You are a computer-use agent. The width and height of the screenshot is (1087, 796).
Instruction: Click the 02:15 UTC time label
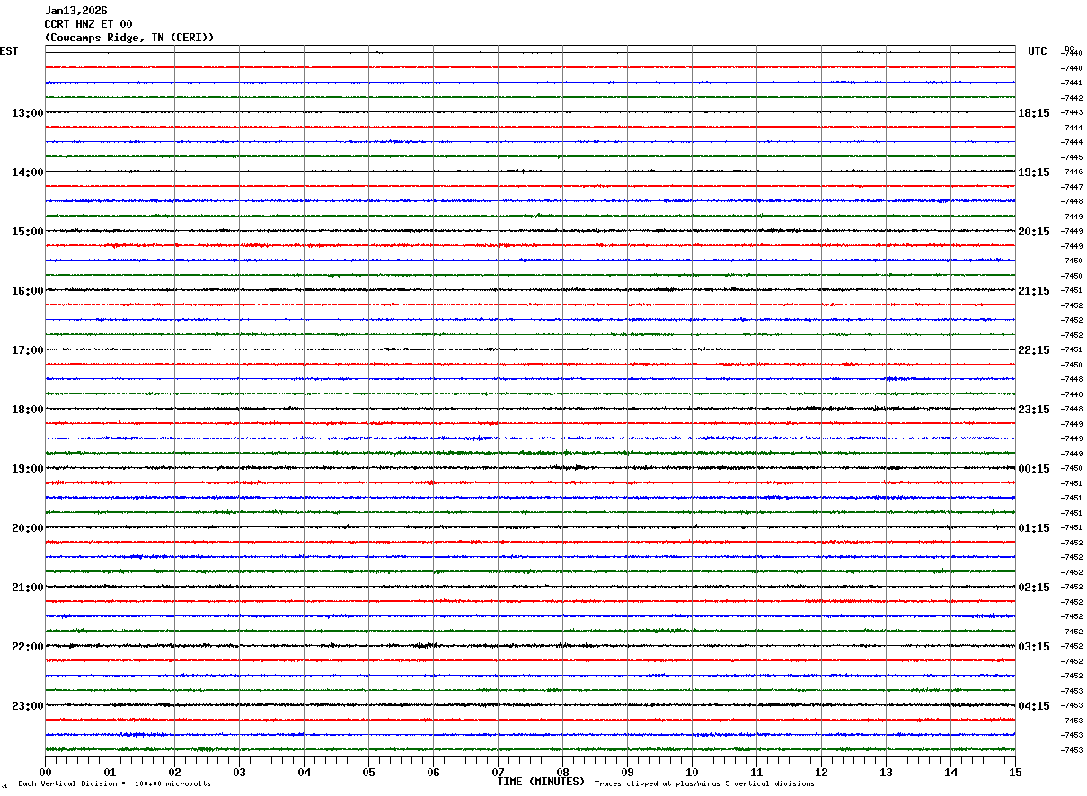point(1034,588)
